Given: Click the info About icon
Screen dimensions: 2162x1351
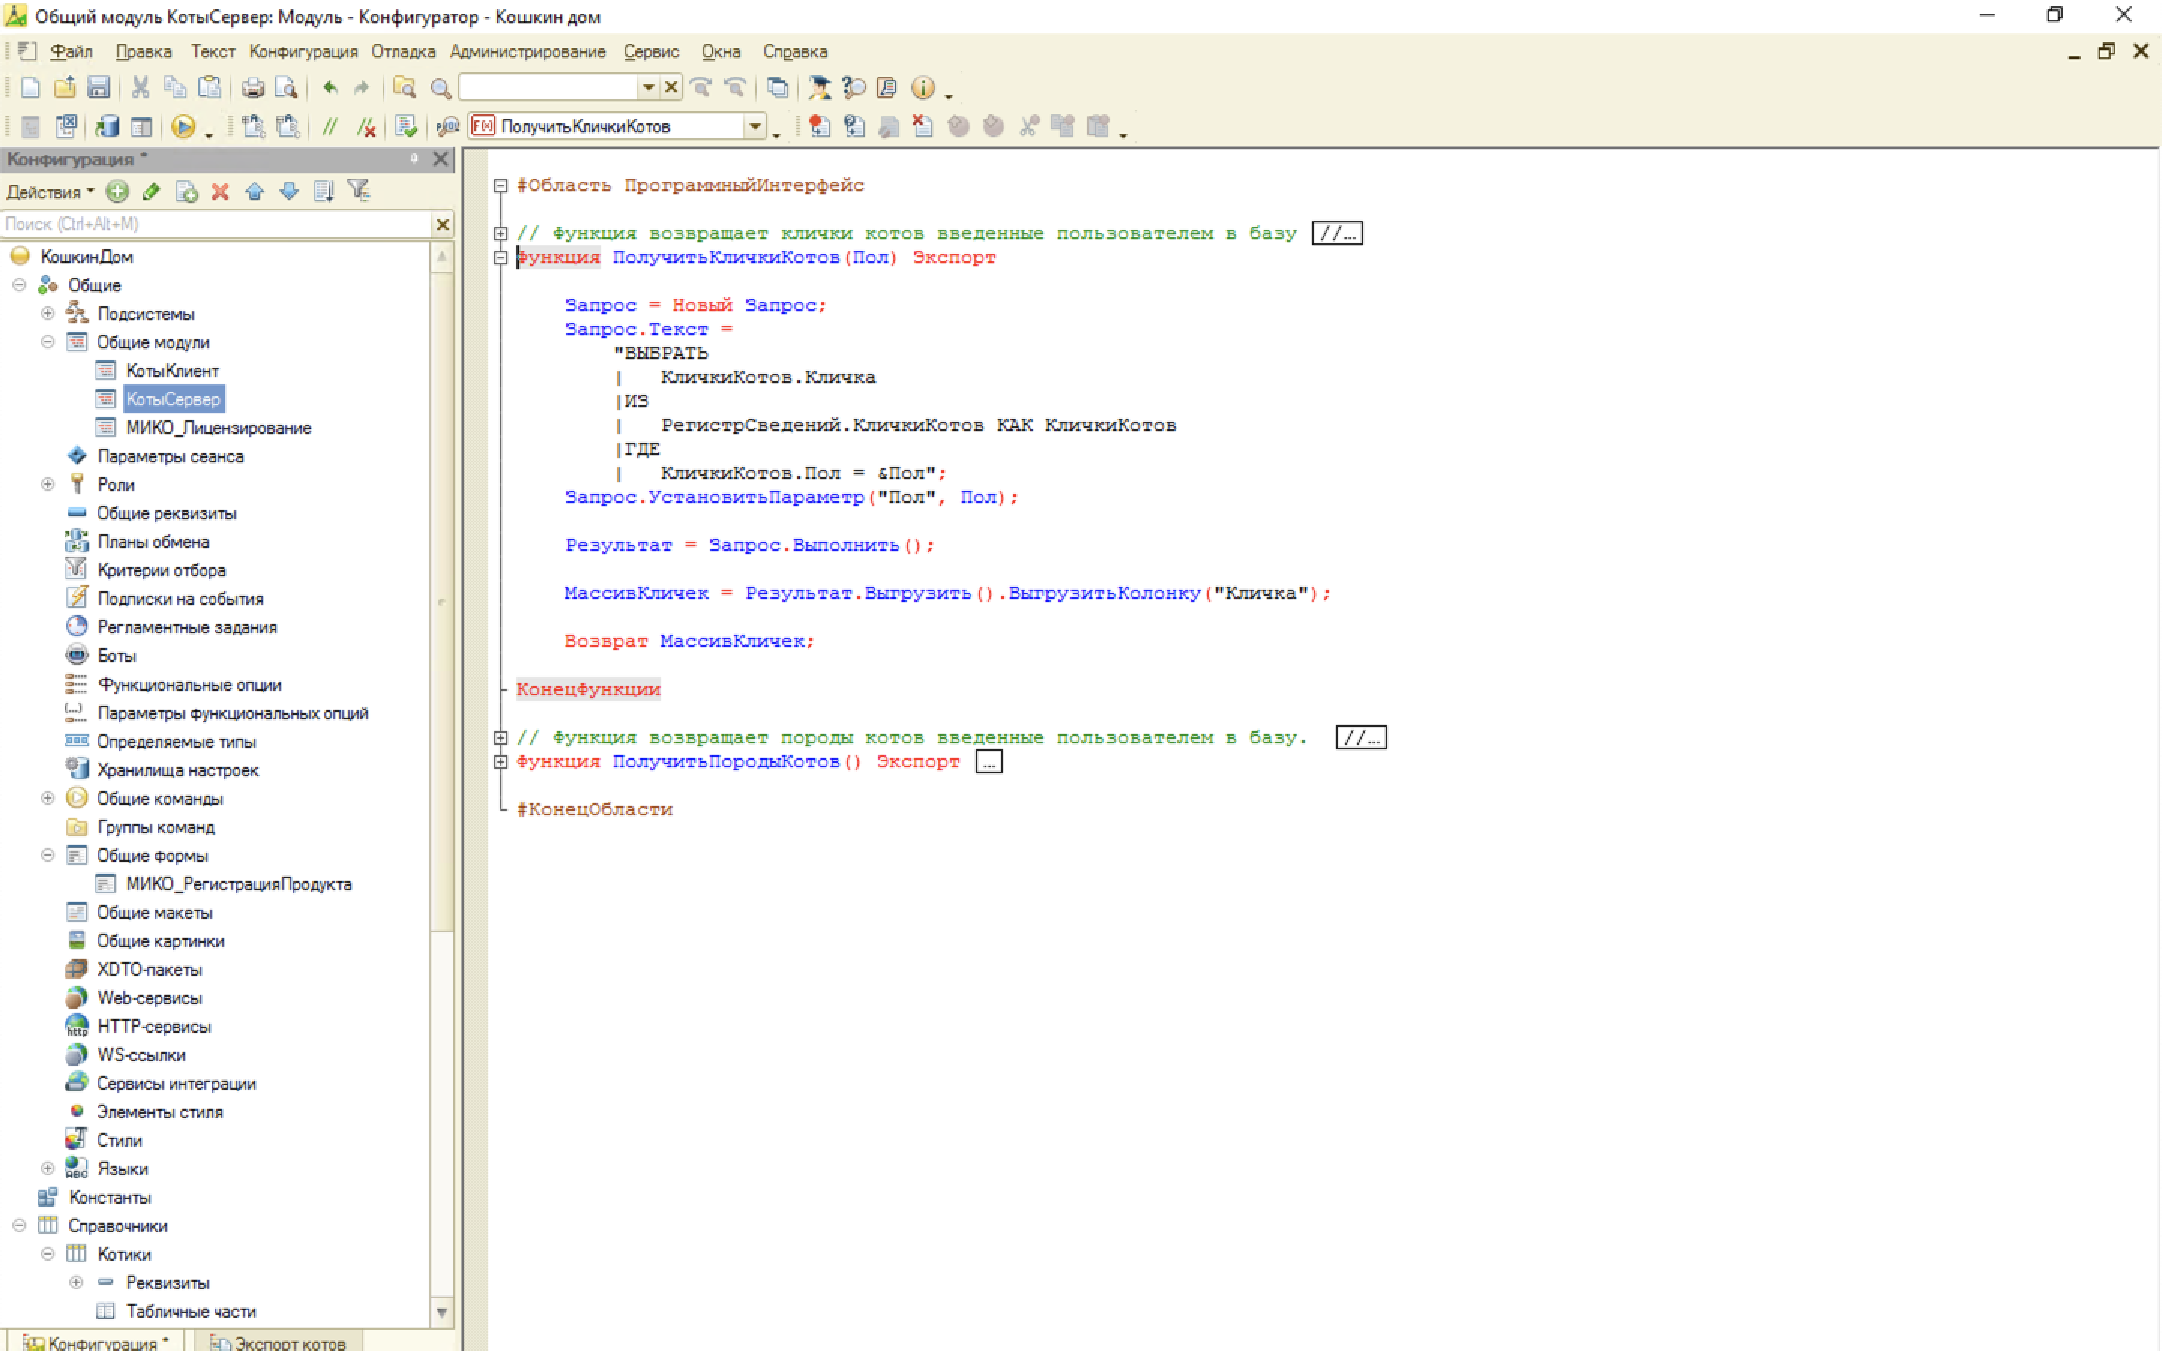Looking at the screenshot, I should click(x=923, y=86).
